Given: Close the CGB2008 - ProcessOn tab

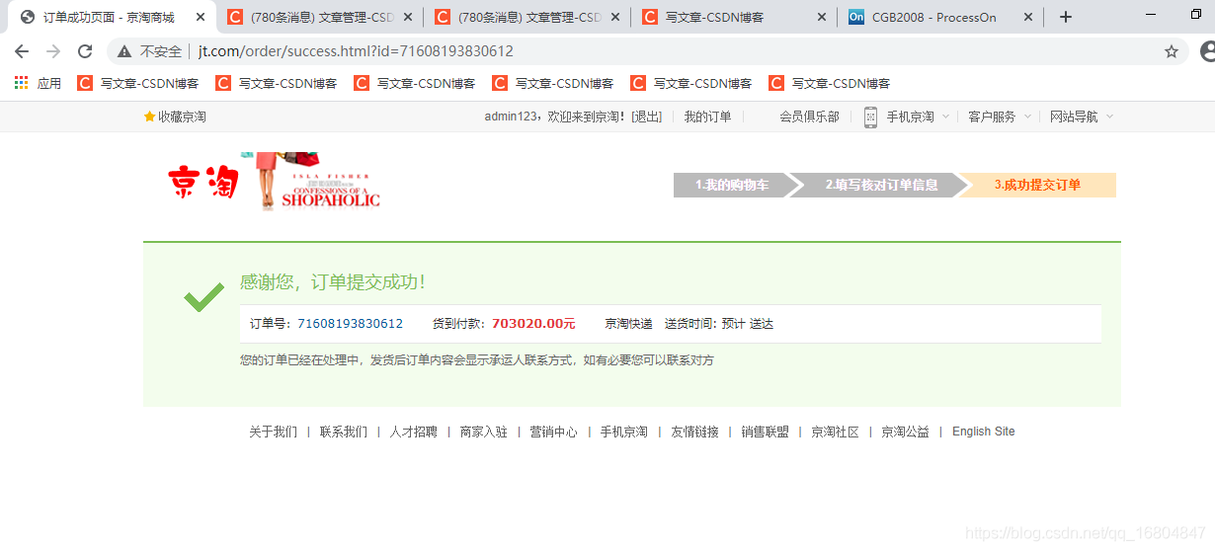Looking at the screenshot, I should (x=1028, y=17).
